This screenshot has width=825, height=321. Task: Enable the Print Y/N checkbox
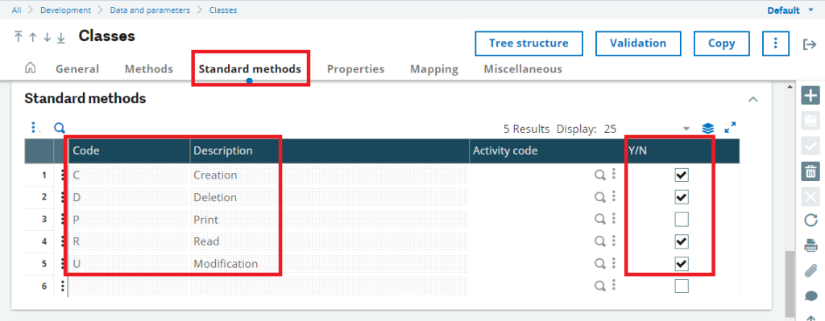coord(682,219)
